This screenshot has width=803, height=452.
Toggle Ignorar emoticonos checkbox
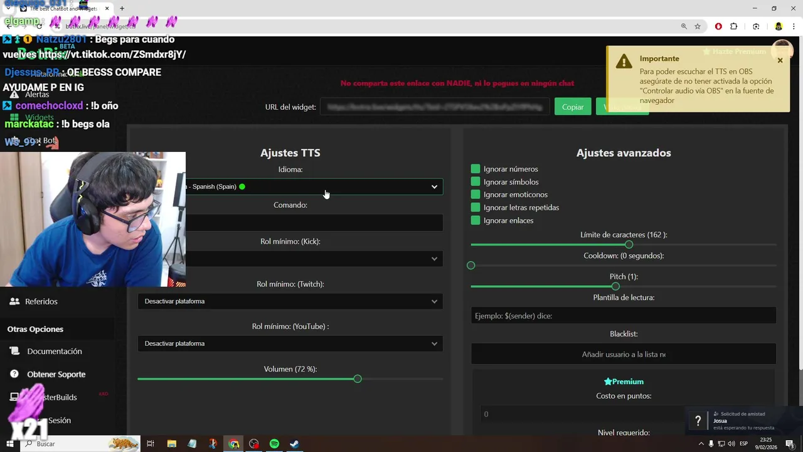coord(476,195)
